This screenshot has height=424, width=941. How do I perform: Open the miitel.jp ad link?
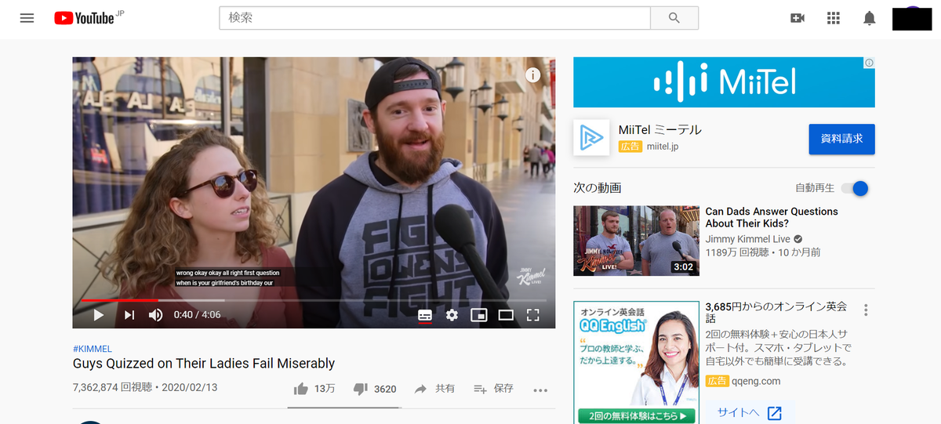tap(663, 147)
